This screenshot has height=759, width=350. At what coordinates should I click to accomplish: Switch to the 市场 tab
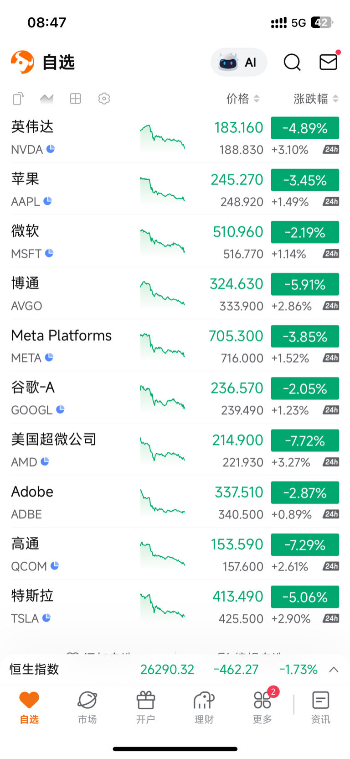[x=87, y=707]
